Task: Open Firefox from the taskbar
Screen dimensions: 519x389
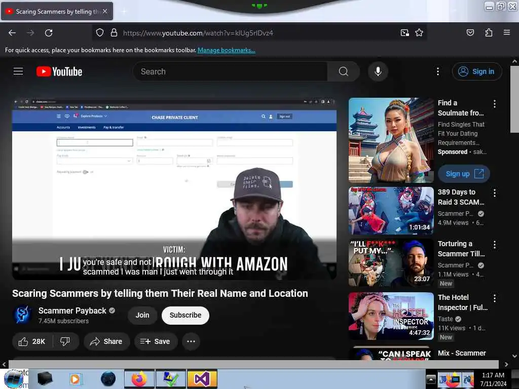Action: click(139, 379)
